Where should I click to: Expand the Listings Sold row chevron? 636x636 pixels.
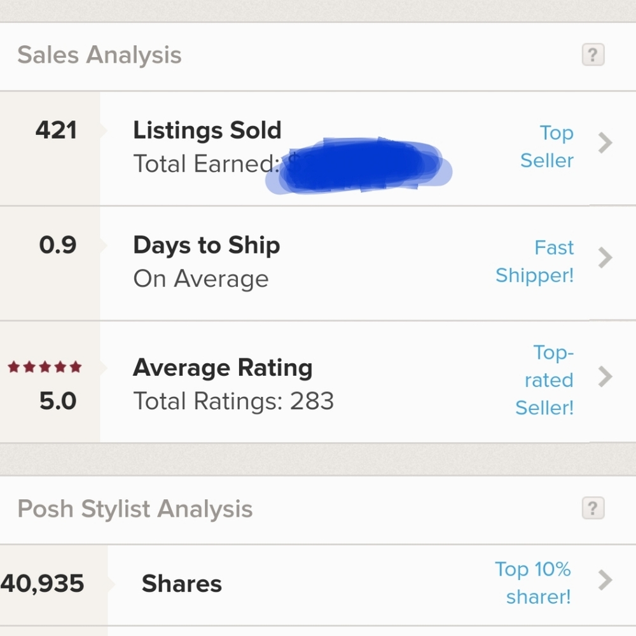tap(605, 144)
